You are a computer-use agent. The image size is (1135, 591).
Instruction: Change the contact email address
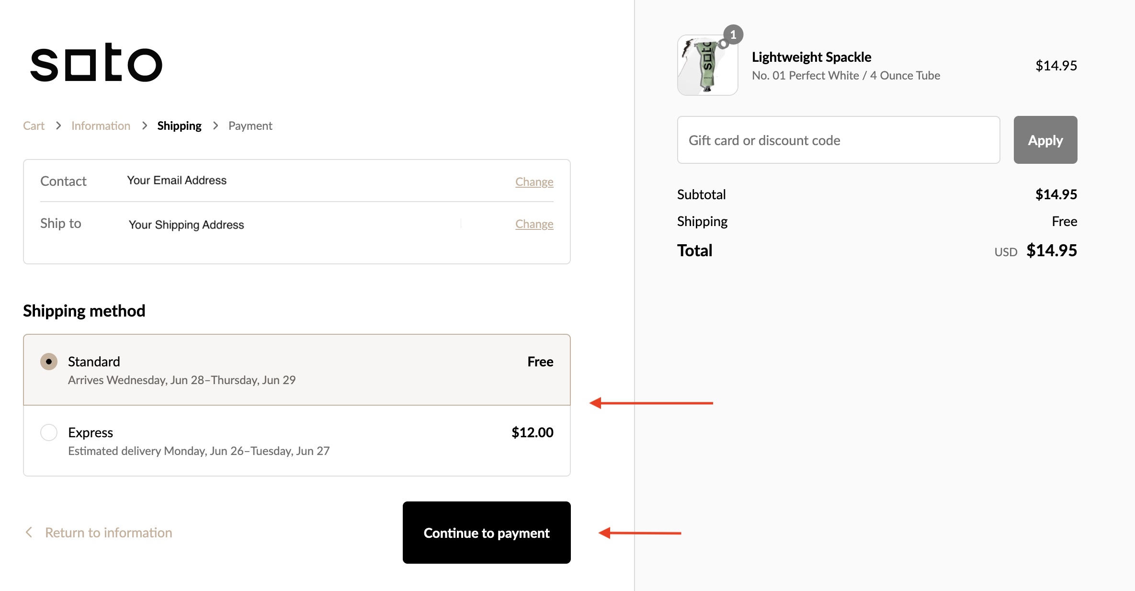tap(534, 182)
